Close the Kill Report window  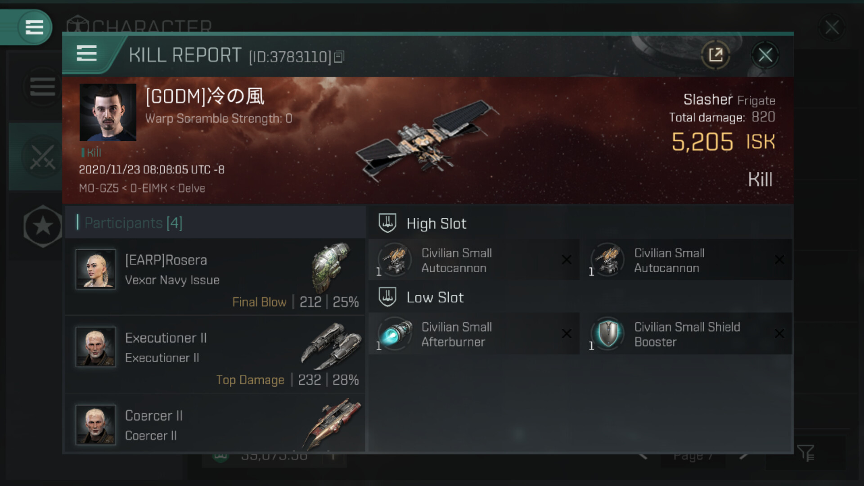765,55
